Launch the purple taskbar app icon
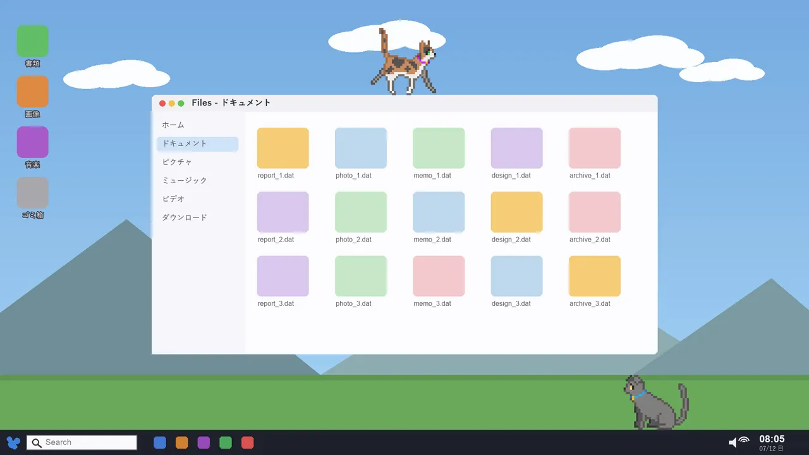Image resolution: width=809 pixels, height=455 pixels. 204,442
